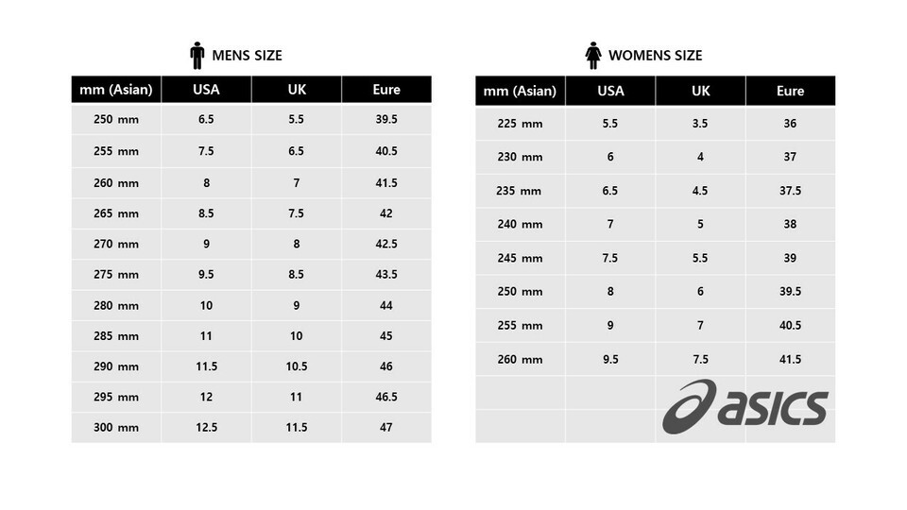Click the female figure icon

click(593, 55)
